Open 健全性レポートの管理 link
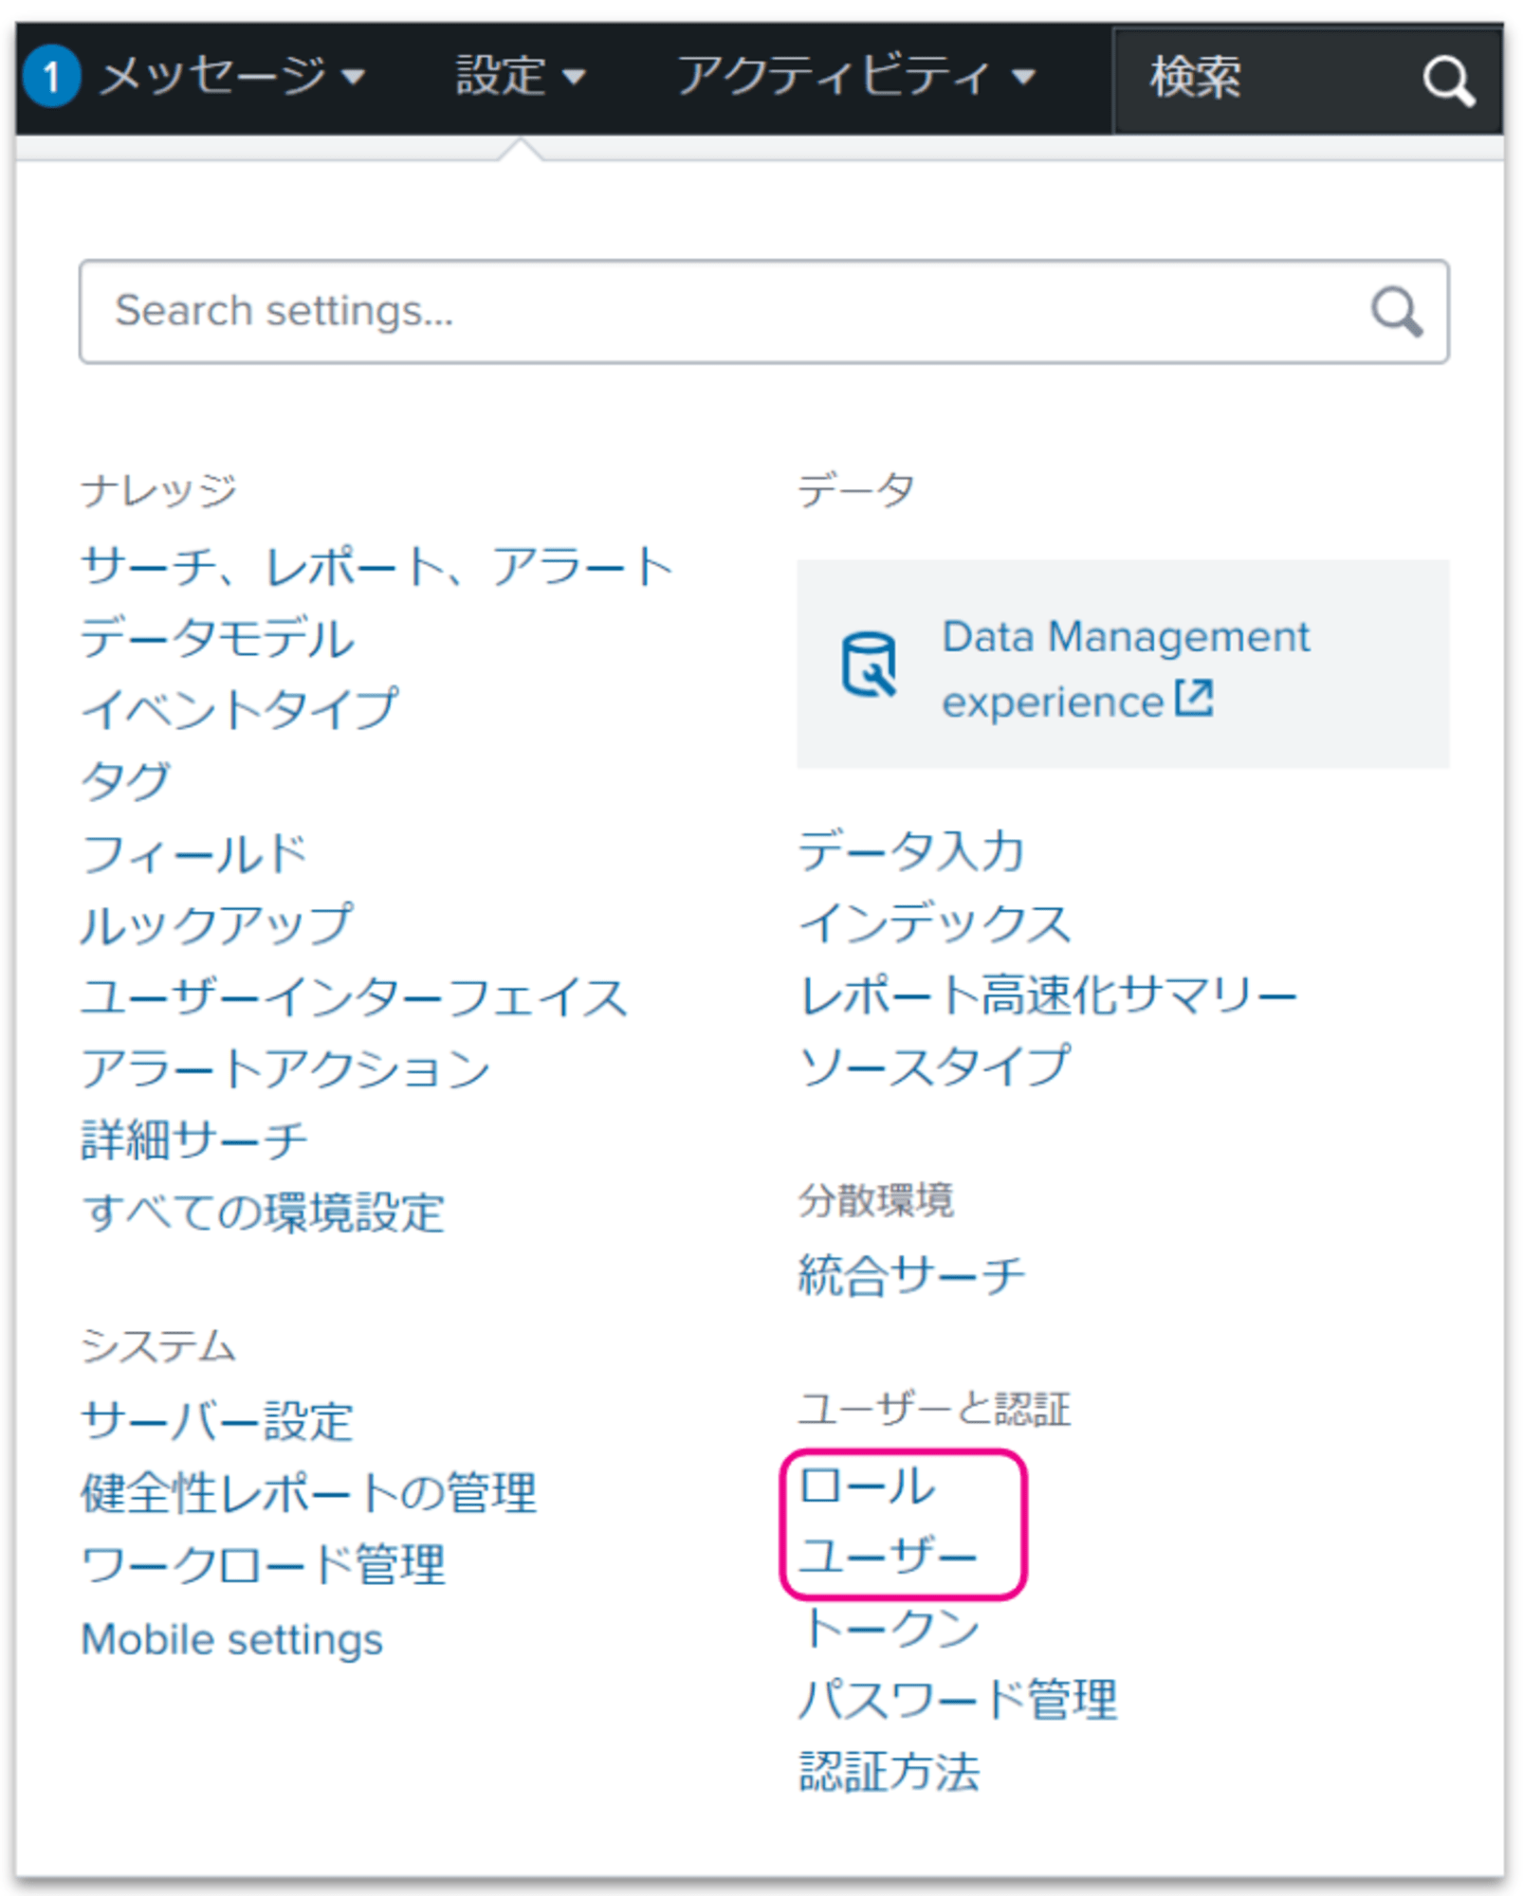Screen dimensions: 1523x1896 308,1493
